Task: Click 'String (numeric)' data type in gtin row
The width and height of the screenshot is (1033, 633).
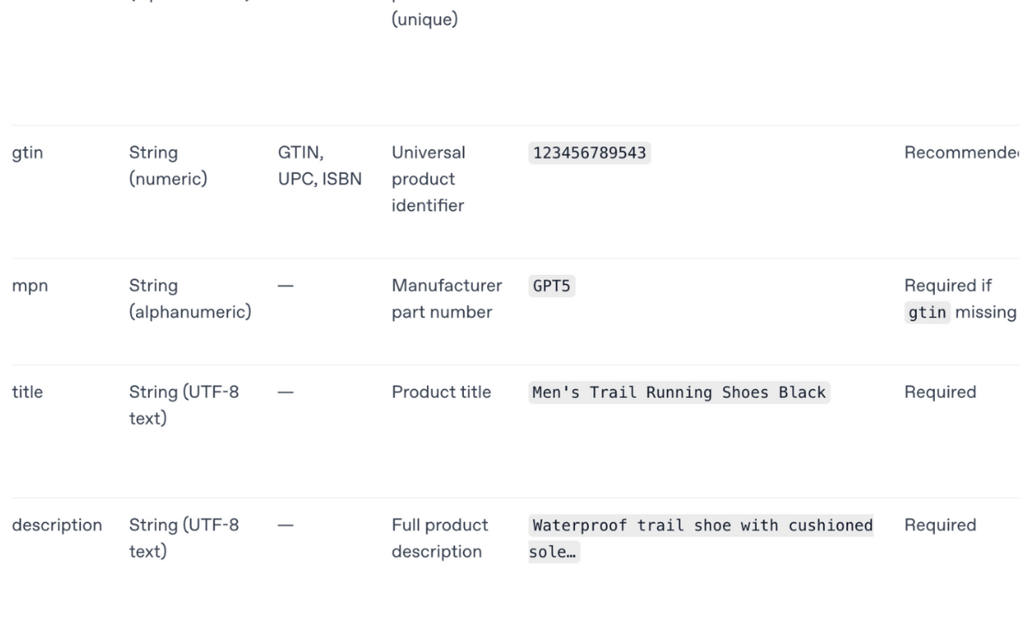Action: click(168, 166)
